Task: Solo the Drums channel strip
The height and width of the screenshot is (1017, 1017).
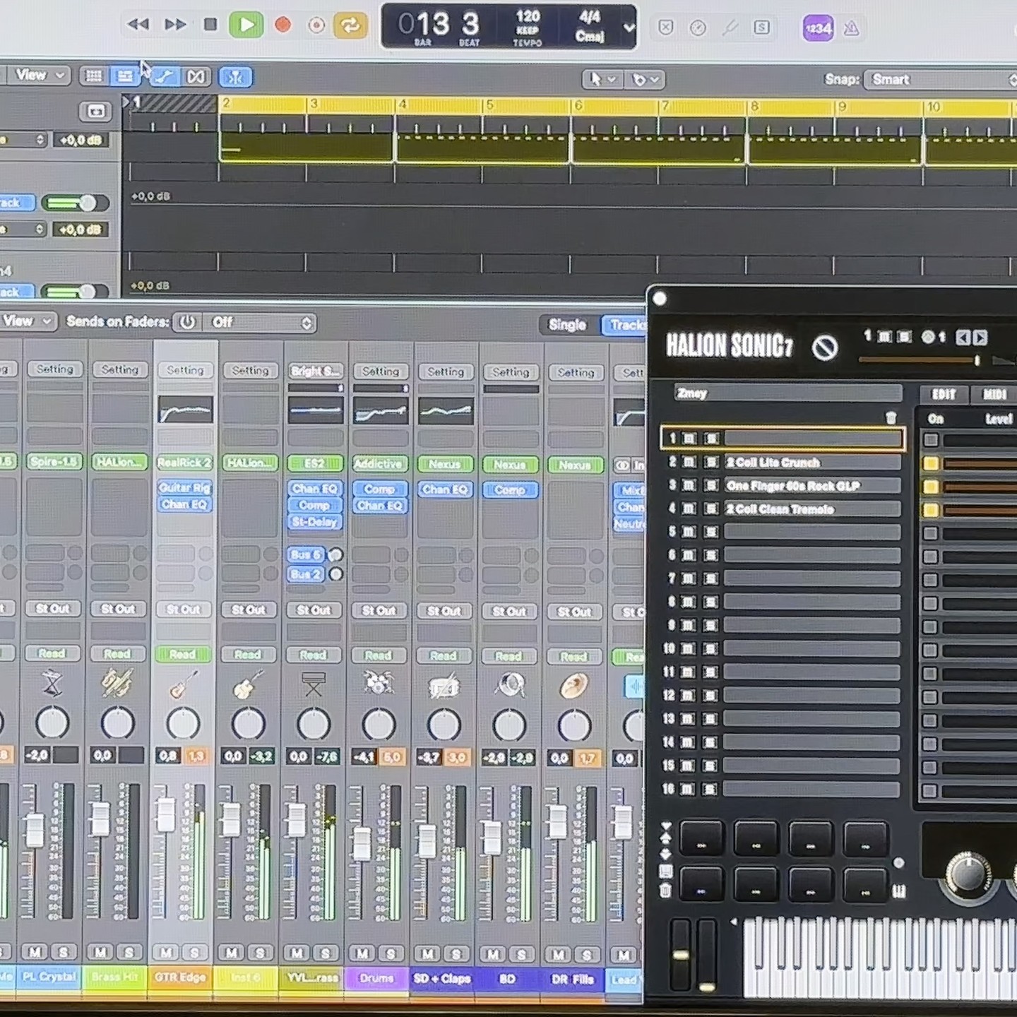Action: click(391, 954)
